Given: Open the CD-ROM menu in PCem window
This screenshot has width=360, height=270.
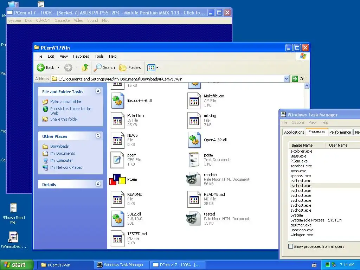Looking at the screenshot, I should [x=43, y=20].
